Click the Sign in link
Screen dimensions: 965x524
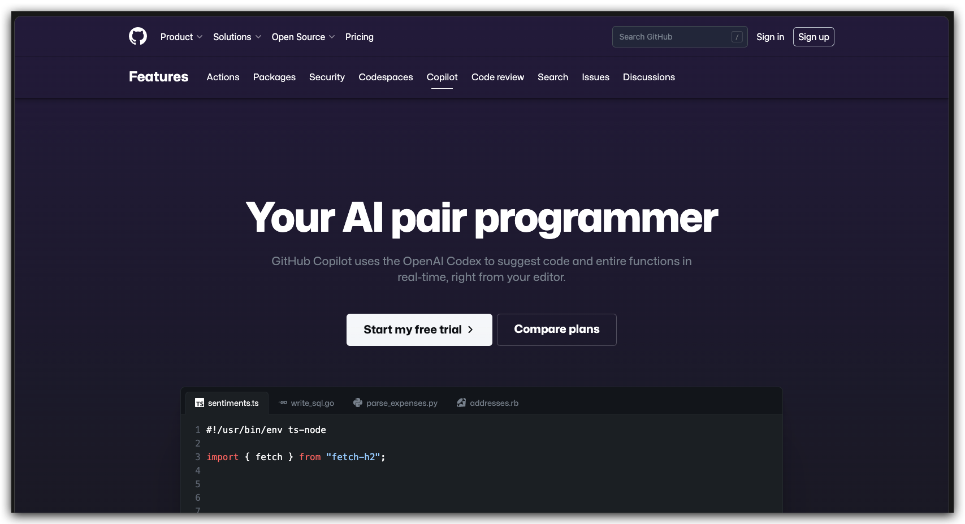770,37
